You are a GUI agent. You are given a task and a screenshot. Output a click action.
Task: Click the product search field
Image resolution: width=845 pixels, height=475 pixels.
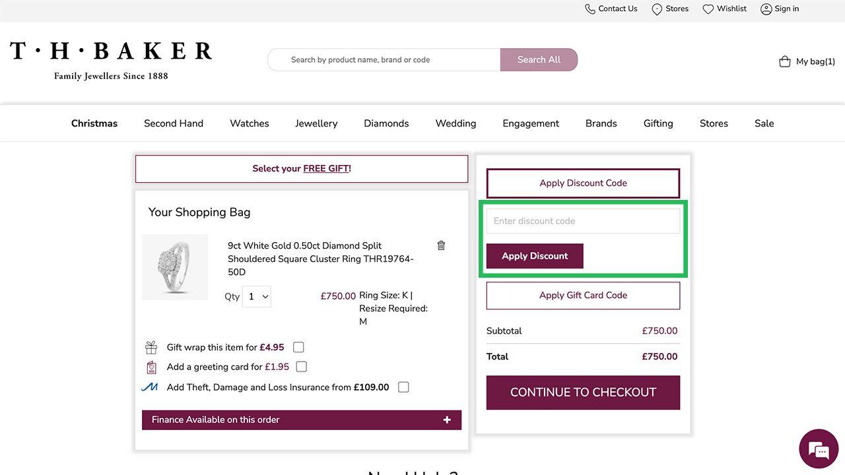[x=384, y=59]
